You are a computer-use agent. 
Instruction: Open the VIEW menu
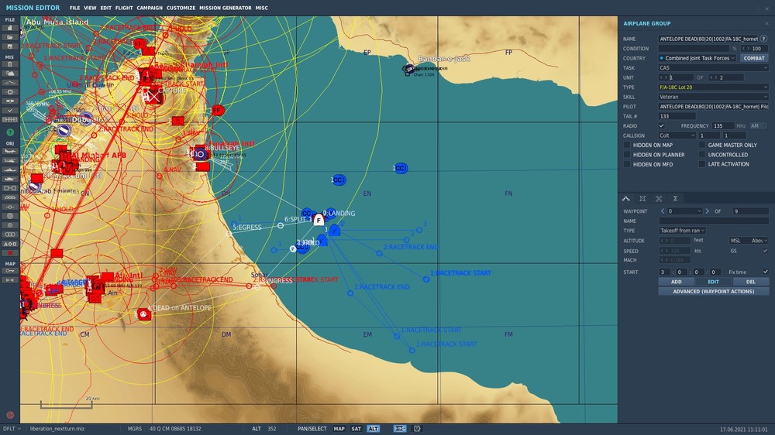(x=90, y=8)
